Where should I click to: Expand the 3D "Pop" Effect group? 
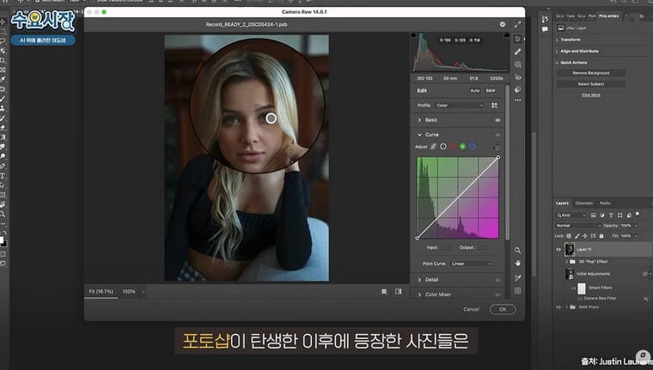(566, 262)
